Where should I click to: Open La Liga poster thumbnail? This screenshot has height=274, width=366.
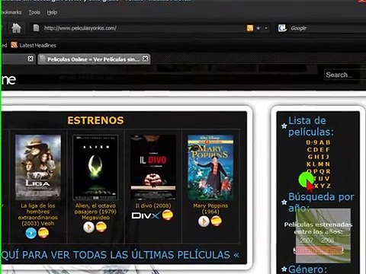[x=38, y=167]
